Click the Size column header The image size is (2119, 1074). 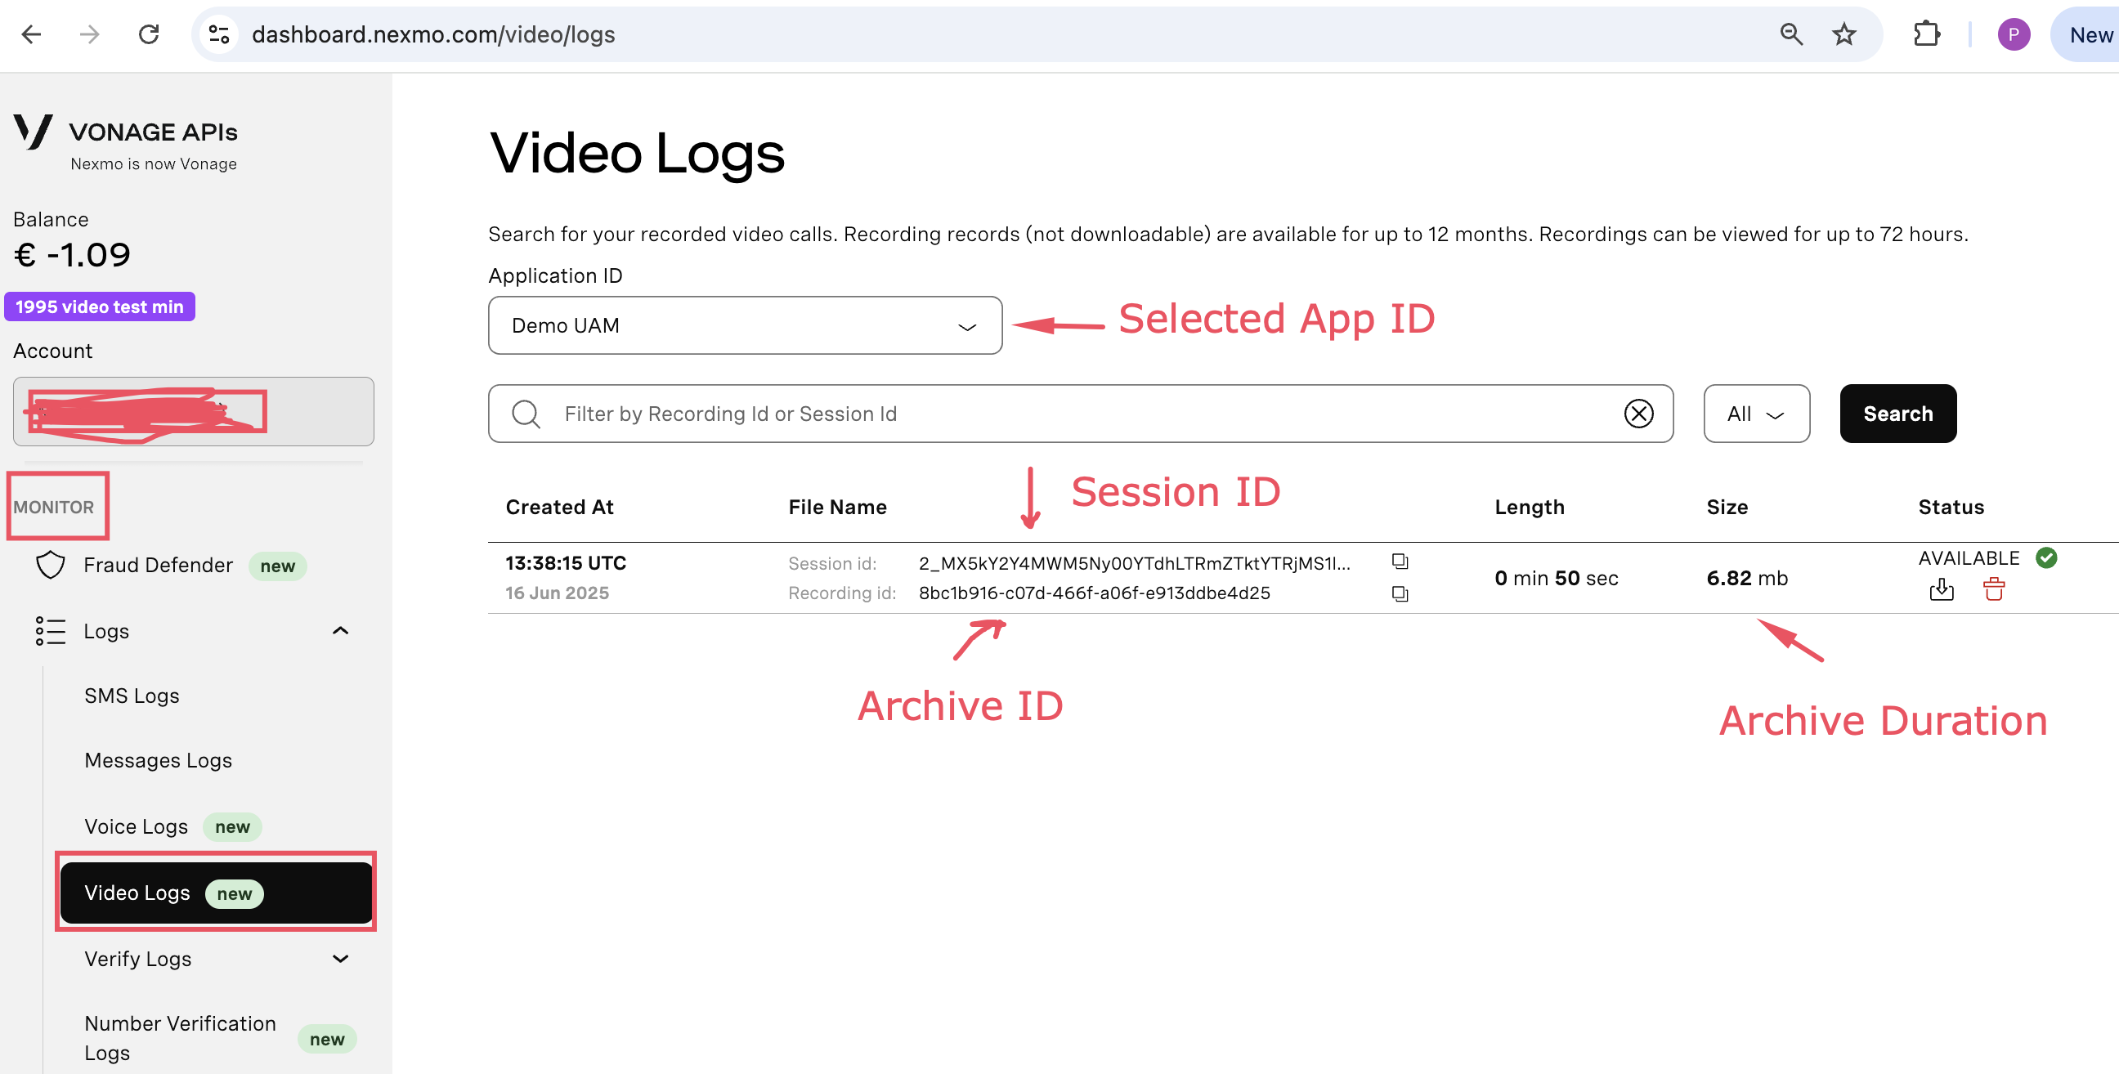[1727, 508]
